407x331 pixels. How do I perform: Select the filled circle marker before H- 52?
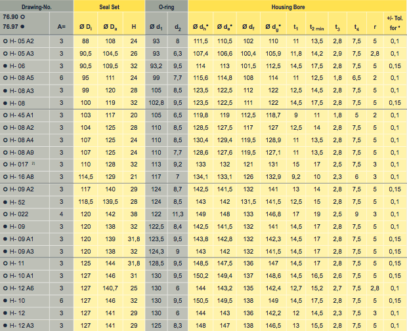[5, 202]
